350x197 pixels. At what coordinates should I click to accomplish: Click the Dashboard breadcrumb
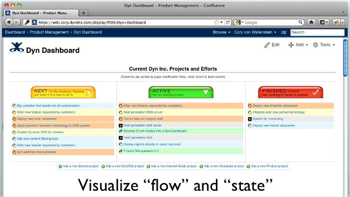[15, 32]
